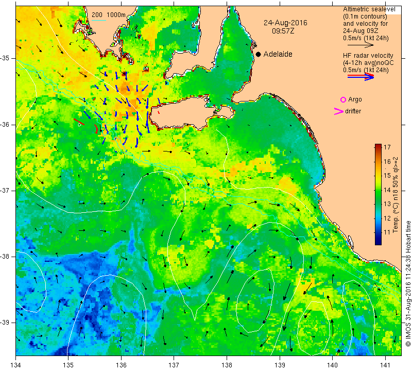Click the magenta drifter arrowhead legend symbol

pos(339,111)
